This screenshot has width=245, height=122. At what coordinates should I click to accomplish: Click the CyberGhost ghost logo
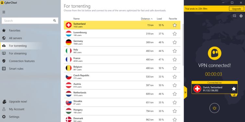pos(214,53)
